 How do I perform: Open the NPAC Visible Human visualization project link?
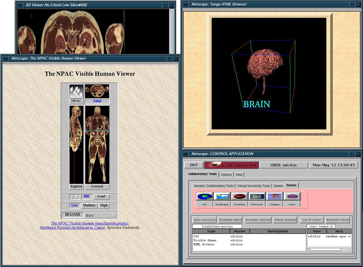coord(90,223)
